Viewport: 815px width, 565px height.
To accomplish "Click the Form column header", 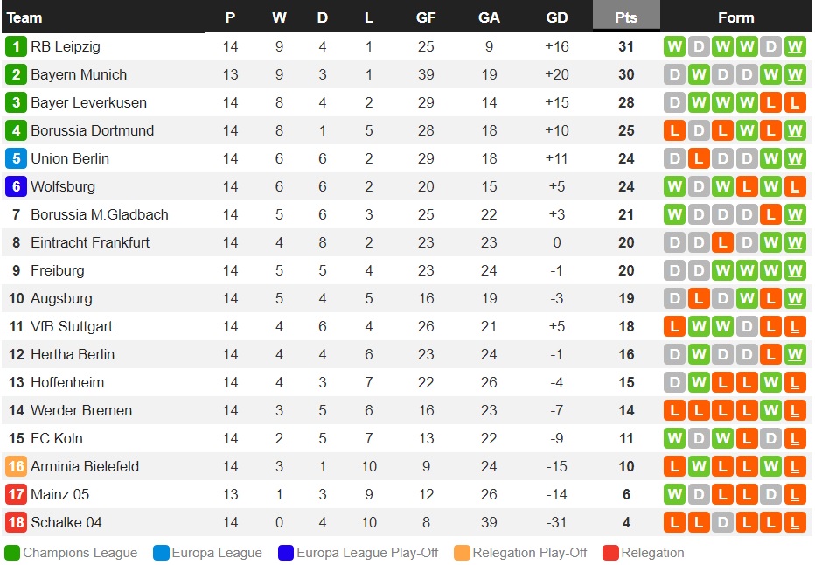I will pyautogui.click(x=736, y=17).
